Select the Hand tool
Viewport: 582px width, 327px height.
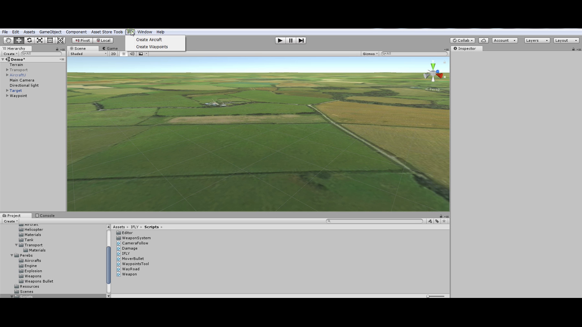click(8, 40)
